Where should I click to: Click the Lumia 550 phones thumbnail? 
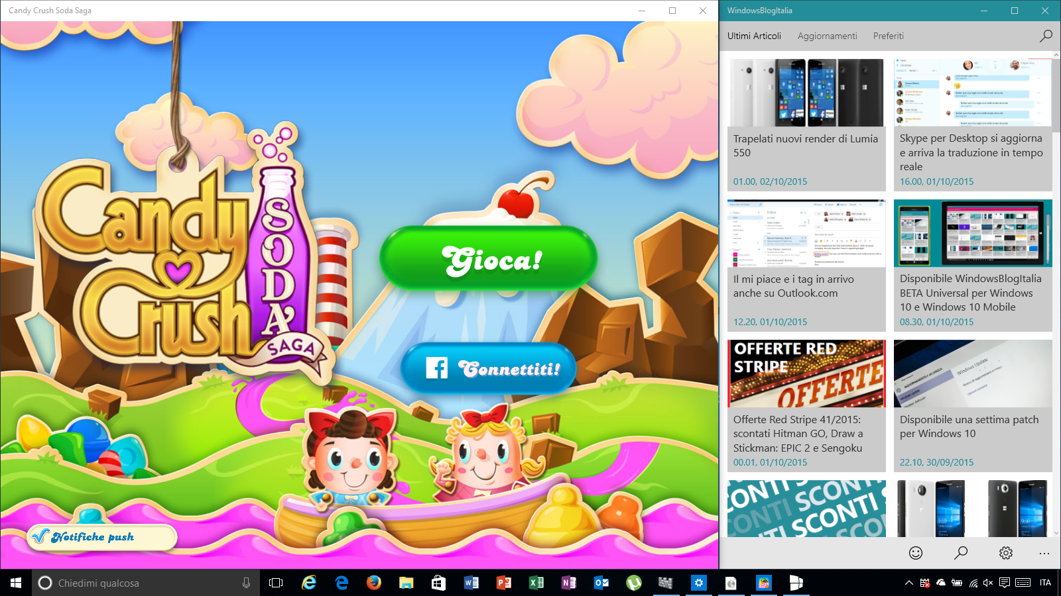(x=806, y=93)
